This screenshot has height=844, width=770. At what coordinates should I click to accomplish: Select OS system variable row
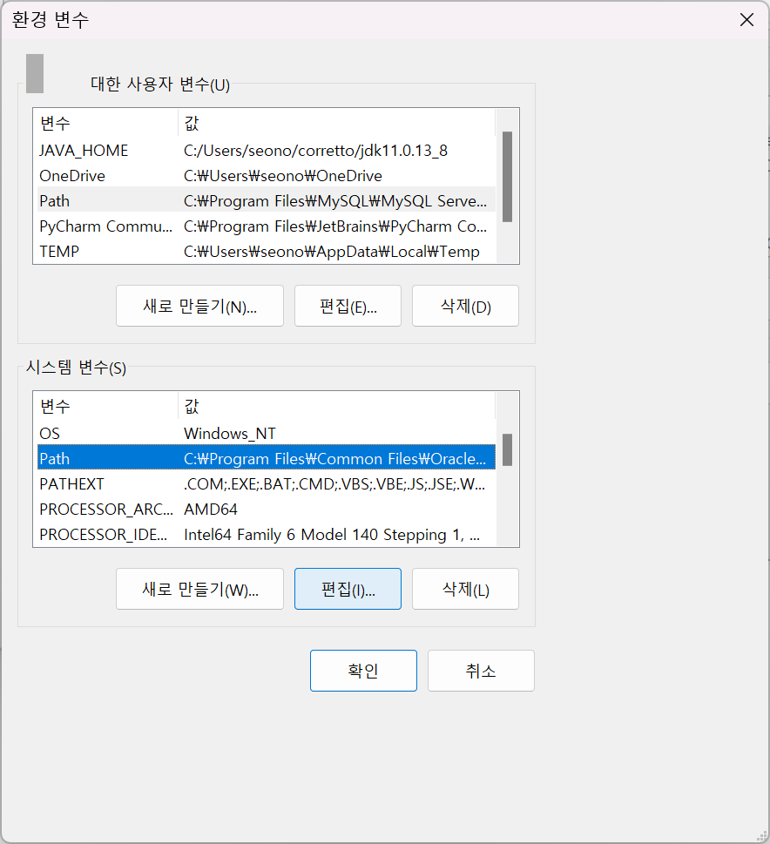point(266,433)
